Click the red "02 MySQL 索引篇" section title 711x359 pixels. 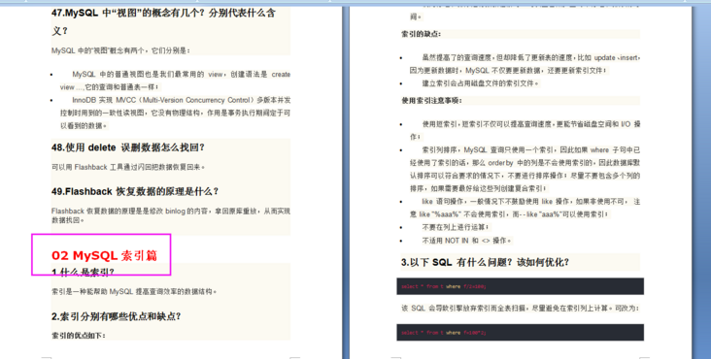click(104, 255)
